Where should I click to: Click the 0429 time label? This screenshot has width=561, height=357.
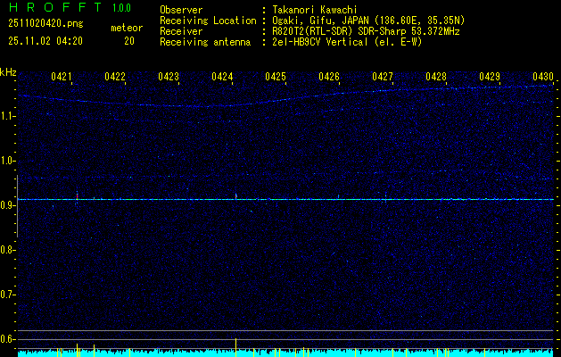[x=490, y=78]
